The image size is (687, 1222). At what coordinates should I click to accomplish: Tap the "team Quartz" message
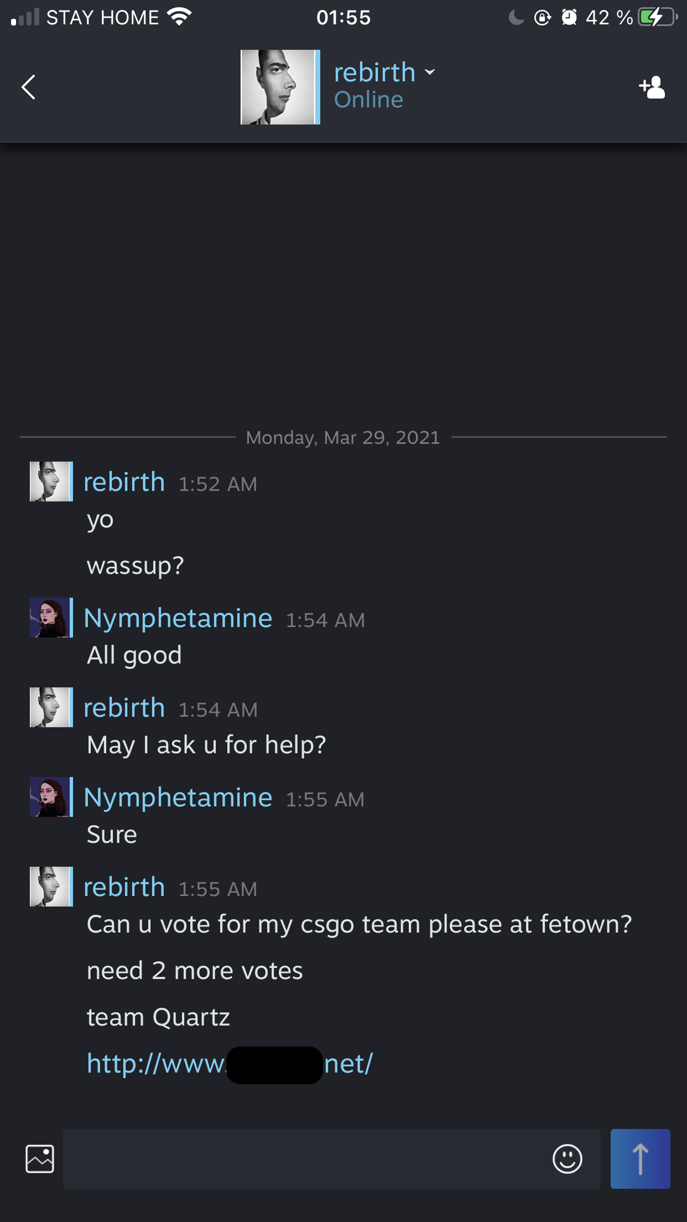(158, 1017)
